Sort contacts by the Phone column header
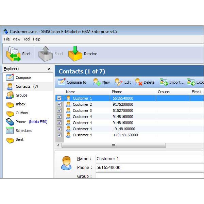This screenshot has width=204, height=204. coord(132,92)
